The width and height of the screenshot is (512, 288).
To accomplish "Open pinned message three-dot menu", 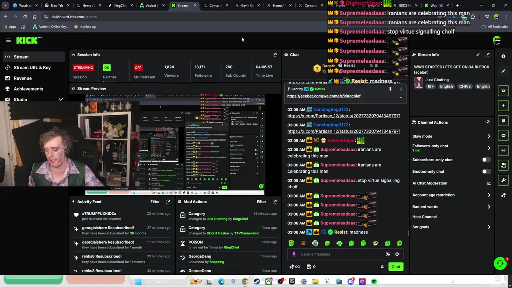I will coord(401,89).
